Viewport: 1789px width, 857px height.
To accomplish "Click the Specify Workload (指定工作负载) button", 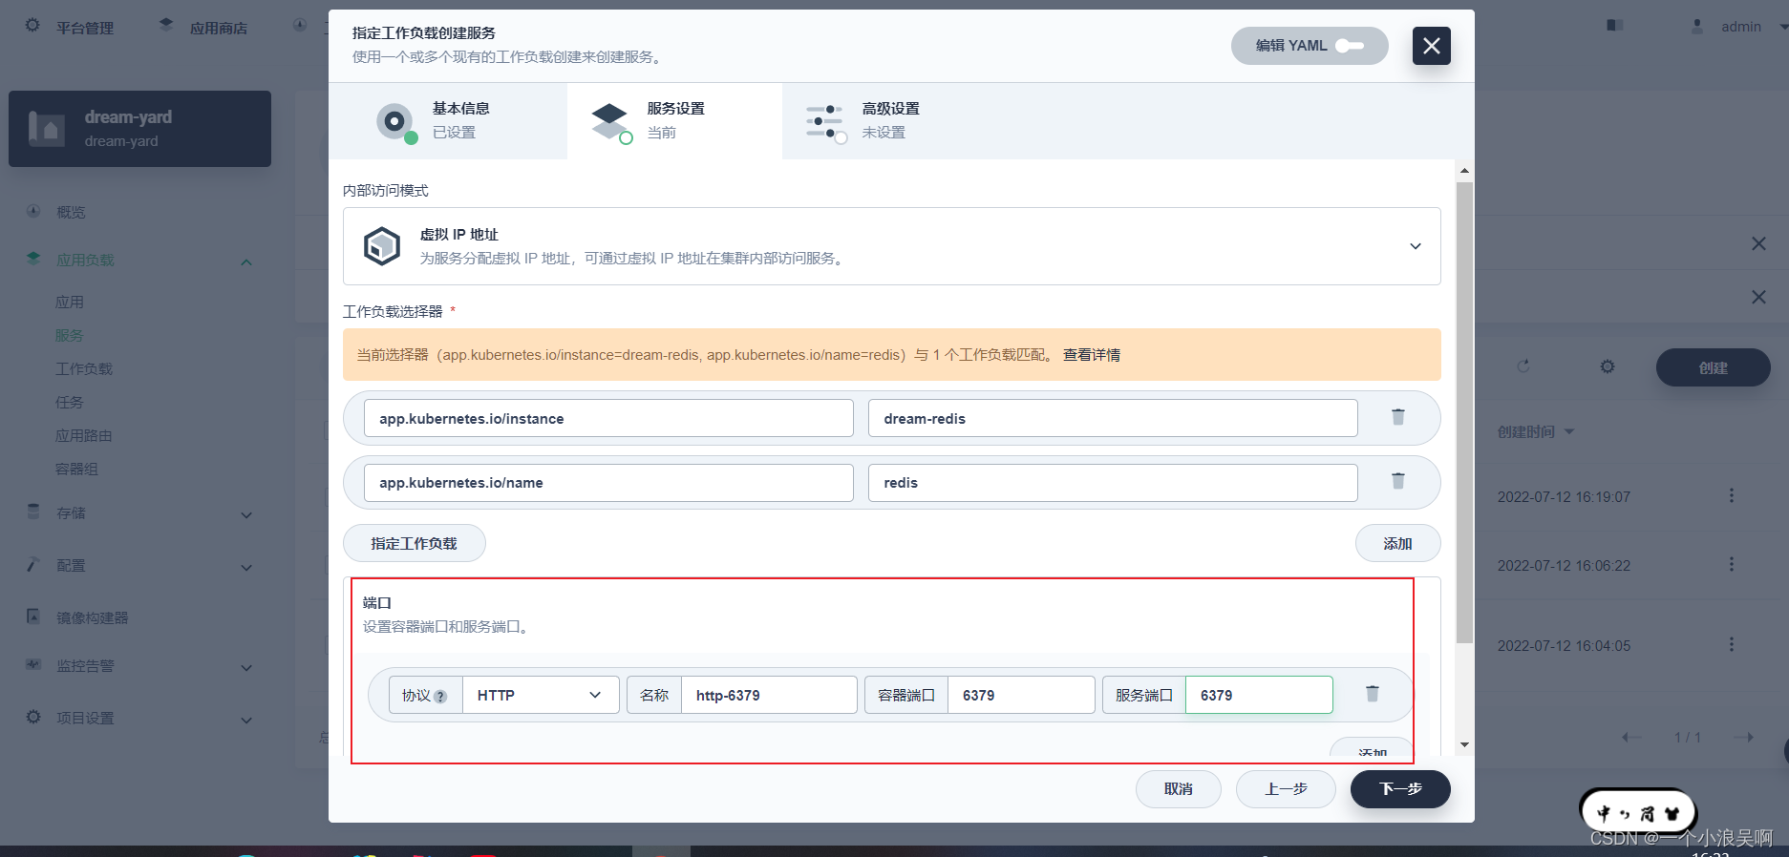I will click(414, 543).
